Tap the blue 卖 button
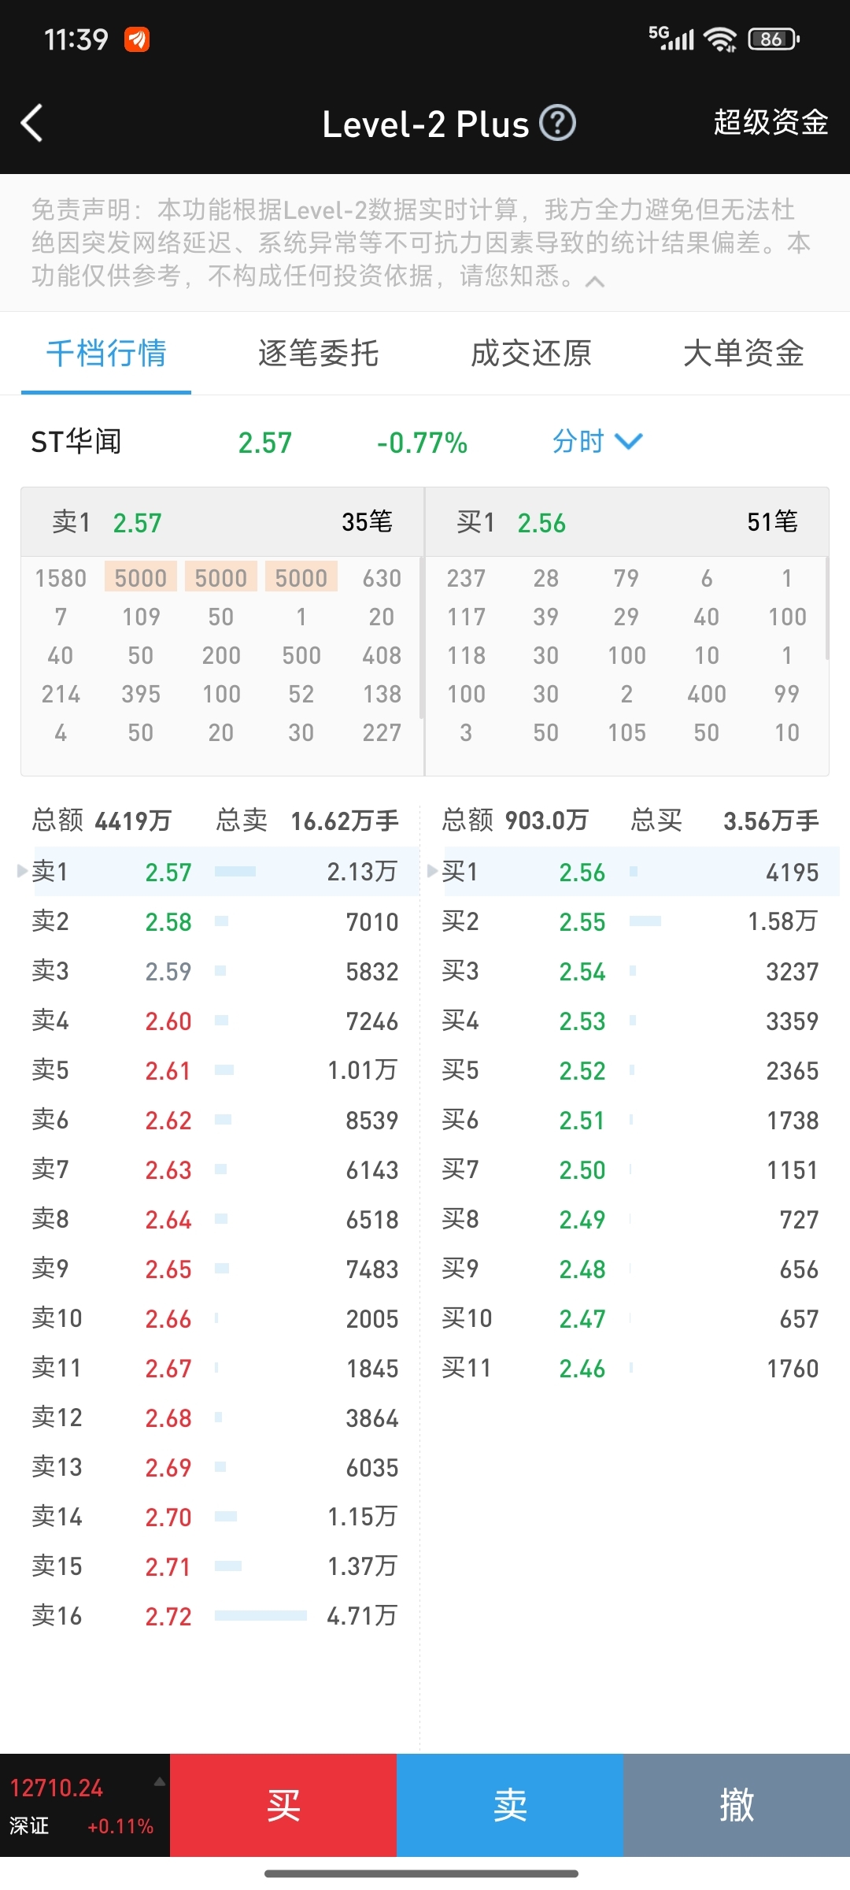This screenshot has width=850, height=1890. [510, 1805]
